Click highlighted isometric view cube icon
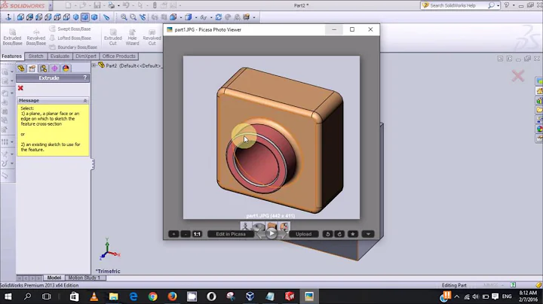Screen dimensions: 543x304 click(x=84, y=17)
